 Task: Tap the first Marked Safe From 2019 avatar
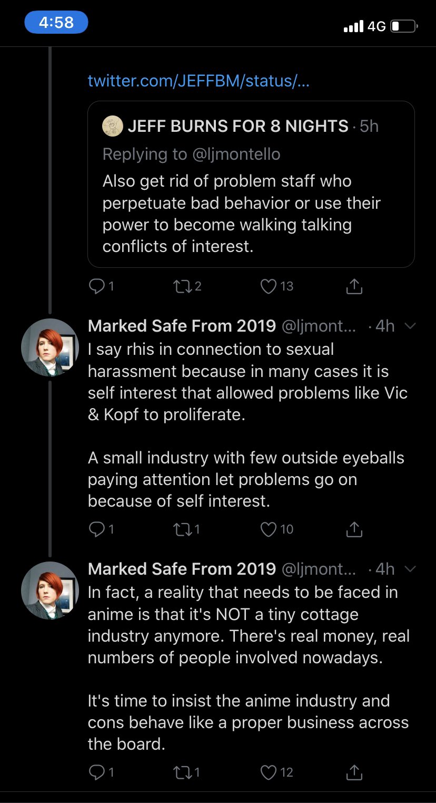(x=50, y=347)
